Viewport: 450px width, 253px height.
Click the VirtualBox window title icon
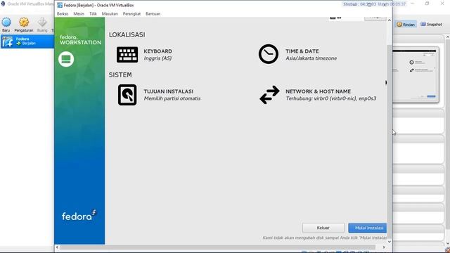pos(60,5)
